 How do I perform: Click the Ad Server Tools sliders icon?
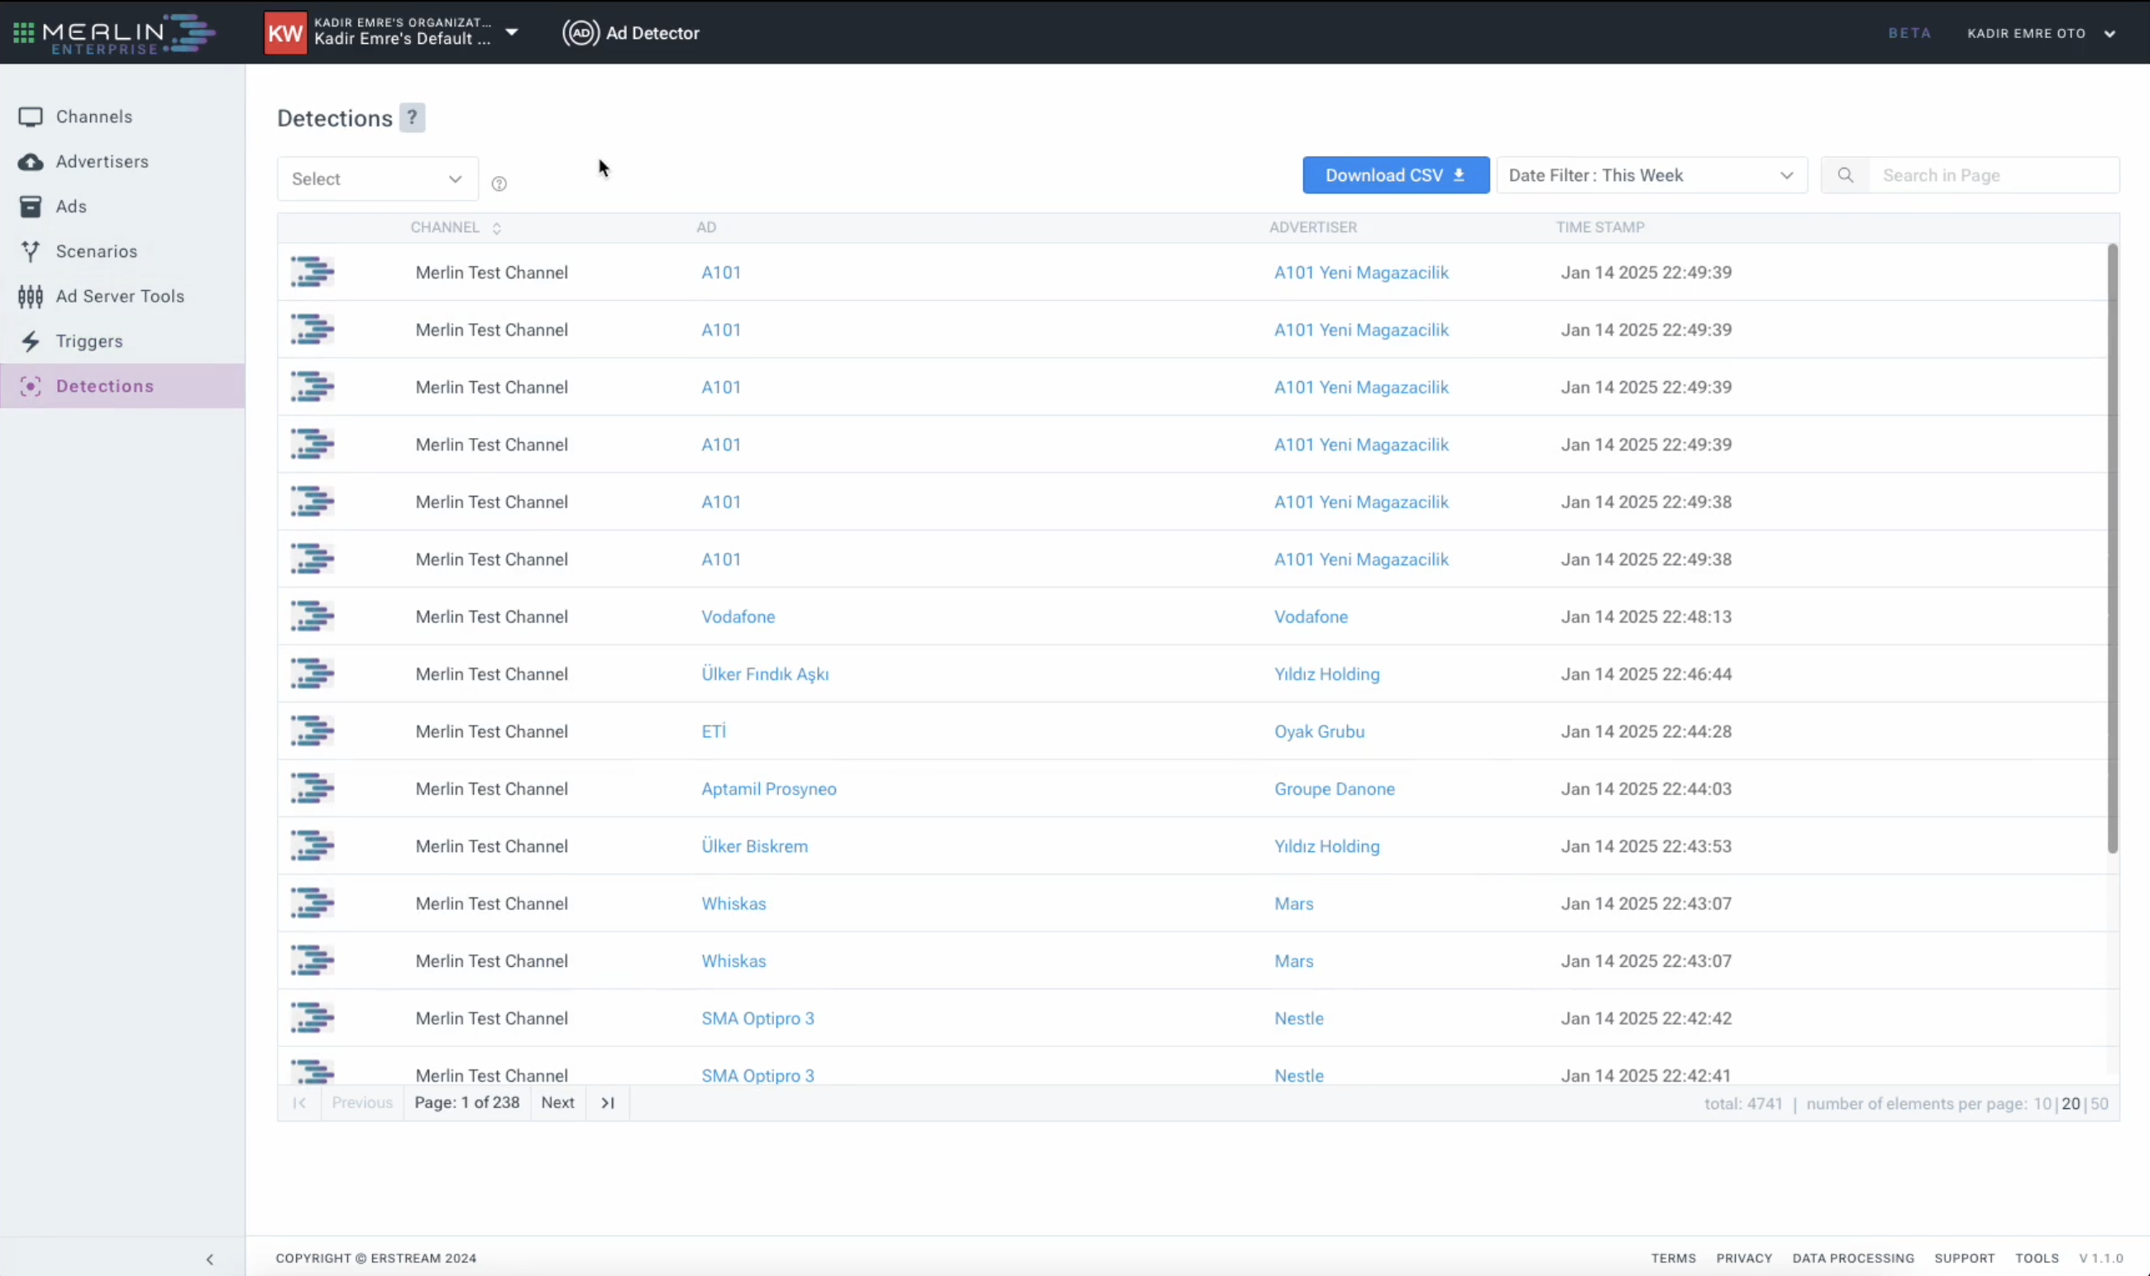[30, 297]
